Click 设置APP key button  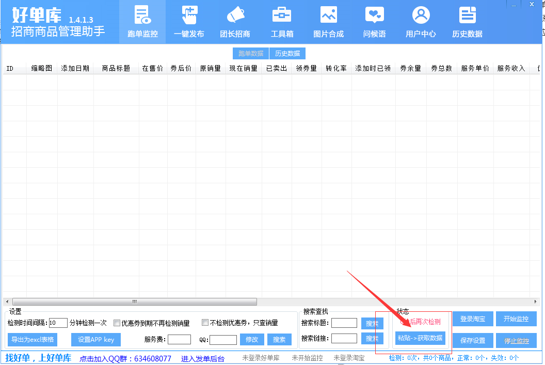96,340
